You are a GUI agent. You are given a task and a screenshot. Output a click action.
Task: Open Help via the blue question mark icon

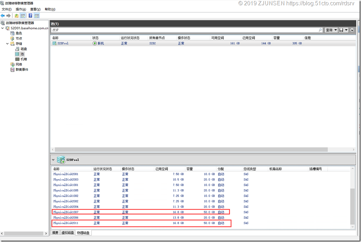pyautogui.click(x=31, y=16)
